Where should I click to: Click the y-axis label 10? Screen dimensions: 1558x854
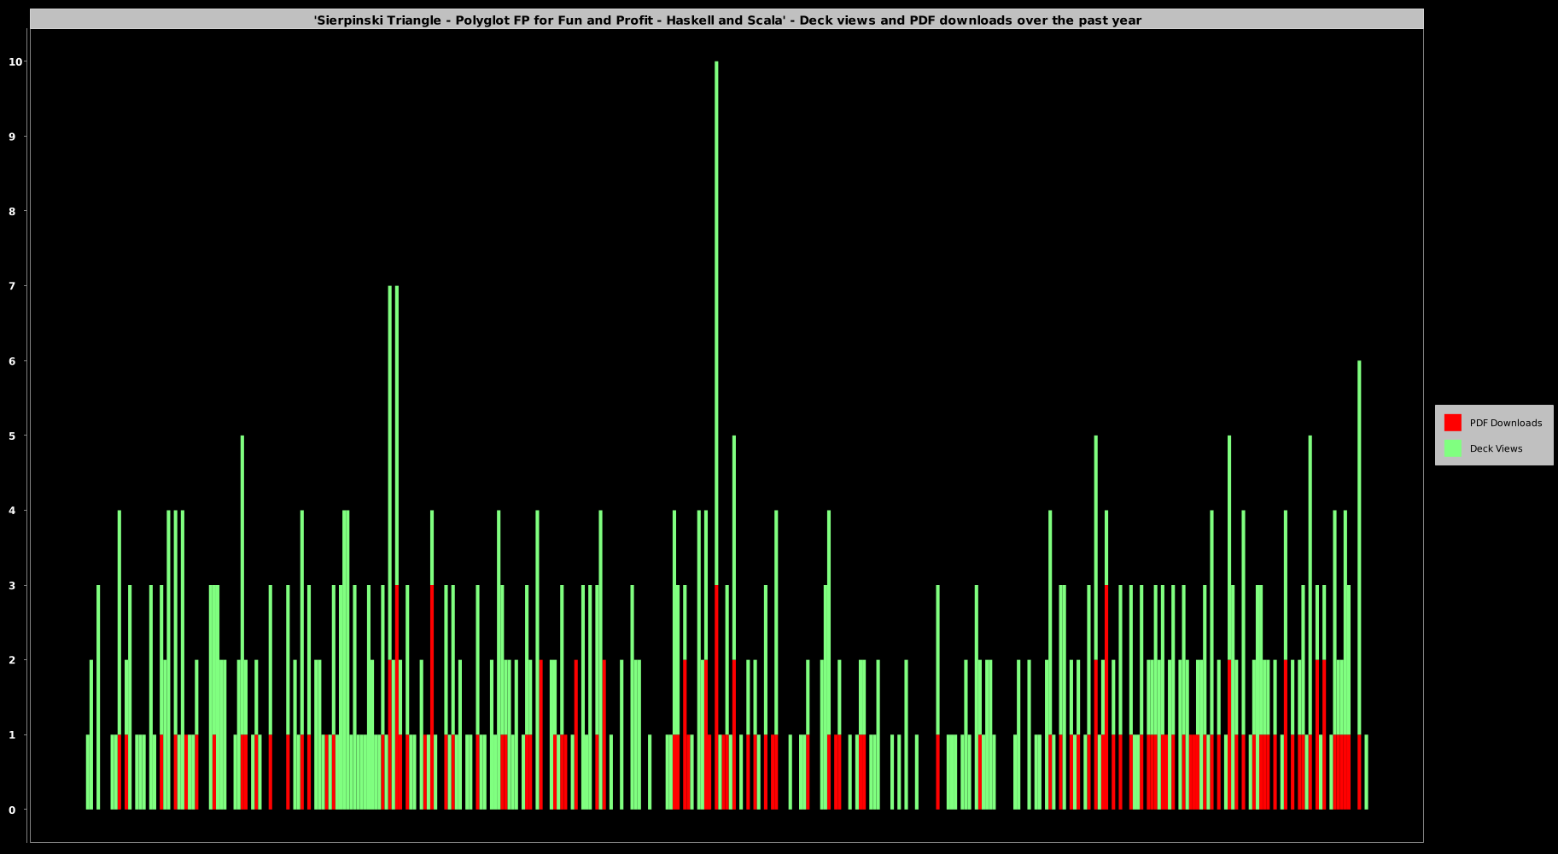(15, 61)
